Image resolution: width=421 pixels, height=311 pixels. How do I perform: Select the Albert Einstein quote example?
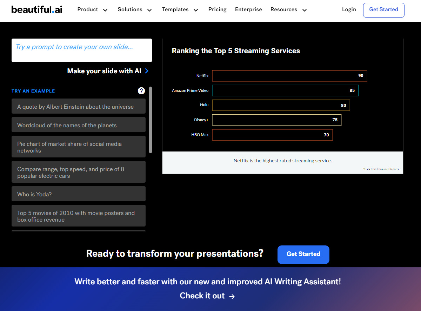[79, 106]
